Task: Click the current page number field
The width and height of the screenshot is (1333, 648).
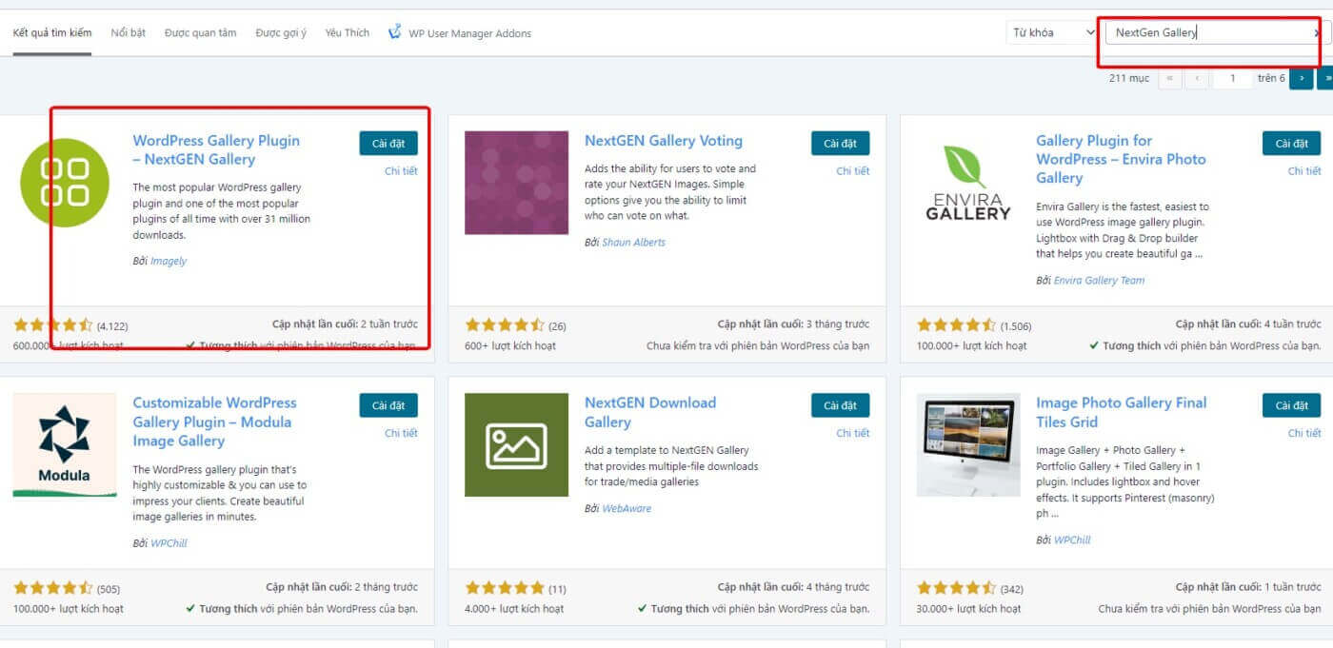Action: [x=1233, y=78]
